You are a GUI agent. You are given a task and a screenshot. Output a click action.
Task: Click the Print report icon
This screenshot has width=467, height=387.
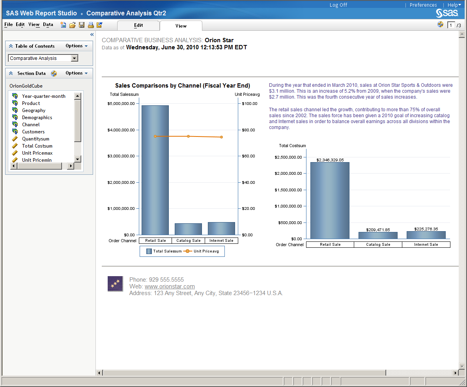91,25
